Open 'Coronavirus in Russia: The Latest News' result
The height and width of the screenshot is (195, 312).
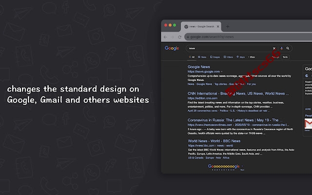coord(235,120)
